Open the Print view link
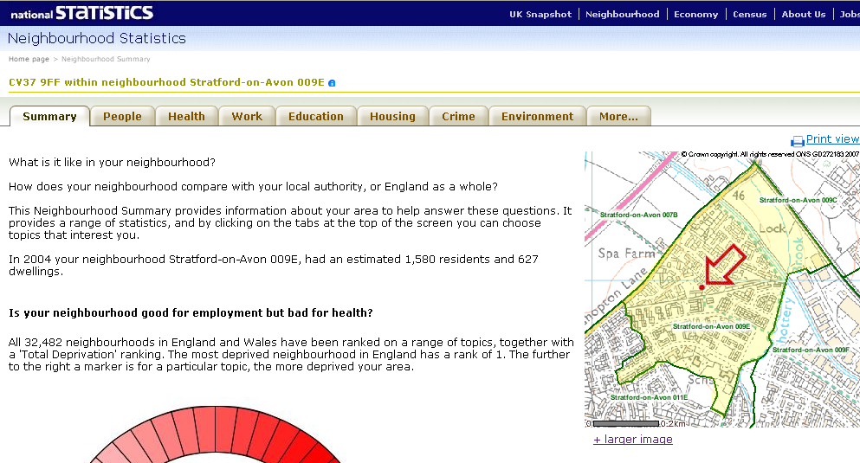 coord(832,139)
